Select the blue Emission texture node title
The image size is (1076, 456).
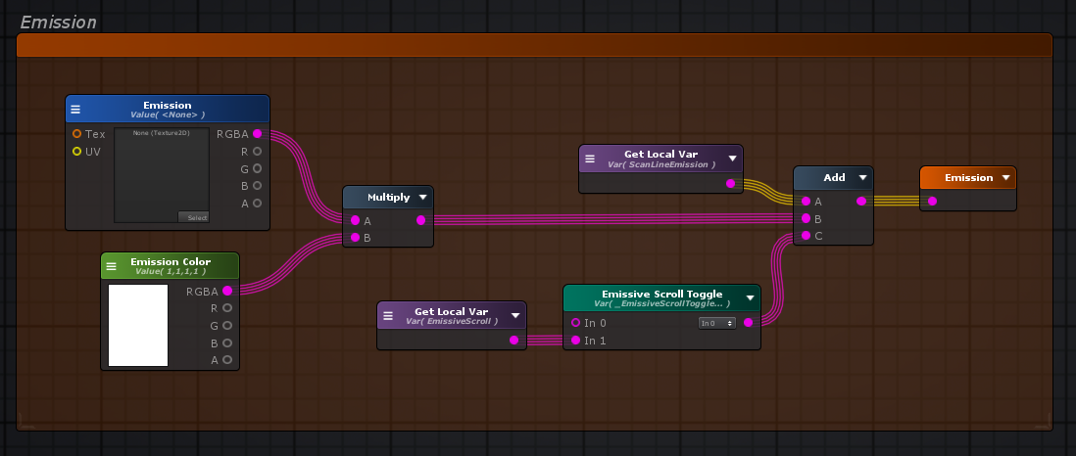[x=168, y=105]
